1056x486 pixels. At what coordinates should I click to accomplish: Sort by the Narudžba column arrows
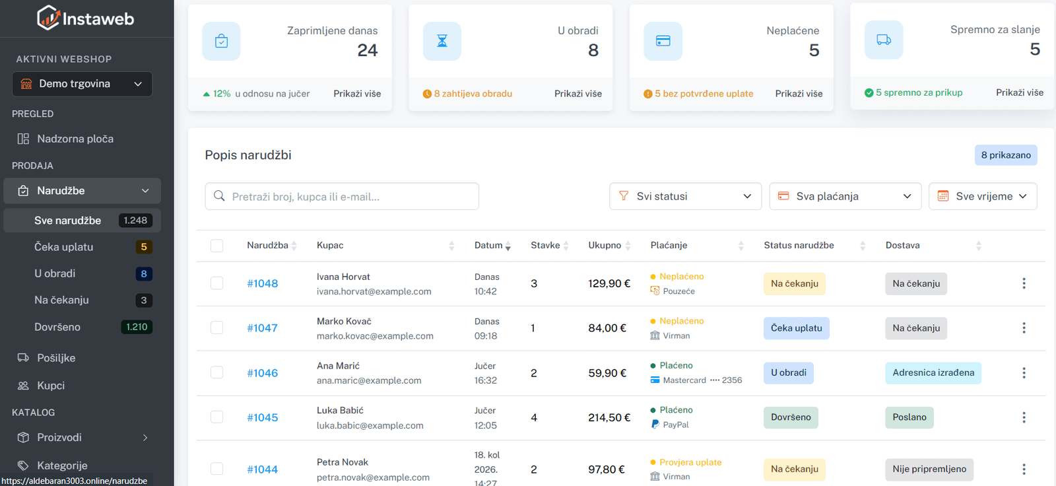pos(294,246)
